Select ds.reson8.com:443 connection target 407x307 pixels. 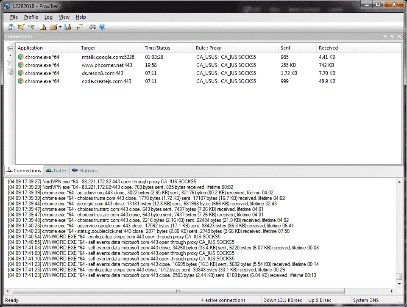tap(103, 73)
